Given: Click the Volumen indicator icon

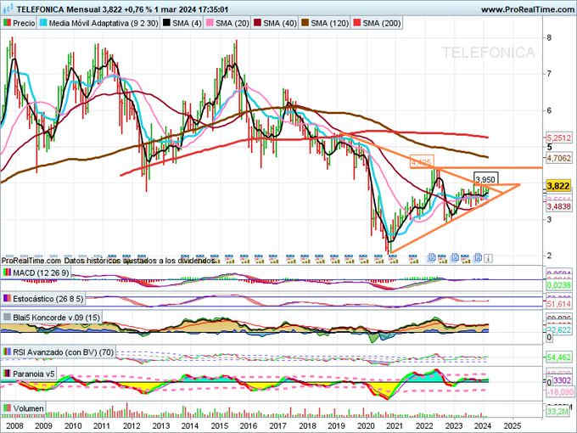Looking at the screenshot, I should coord(7,408).
